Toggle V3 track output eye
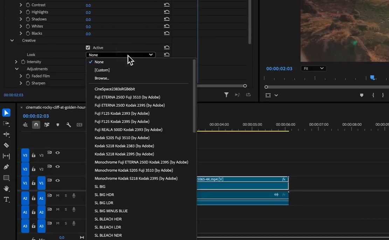 57,153
